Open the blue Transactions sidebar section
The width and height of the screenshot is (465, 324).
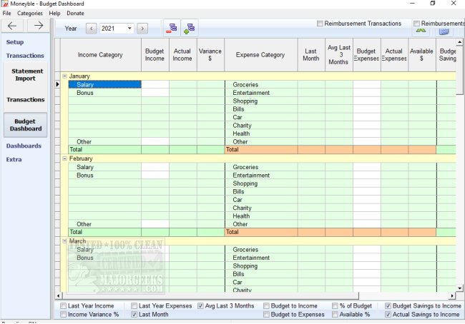pos(25,56)
